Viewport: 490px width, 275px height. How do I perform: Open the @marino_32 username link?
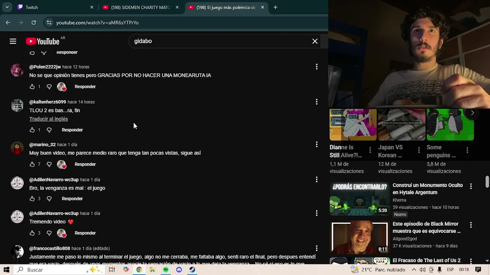pyautogui.click(x=42, y=145)
